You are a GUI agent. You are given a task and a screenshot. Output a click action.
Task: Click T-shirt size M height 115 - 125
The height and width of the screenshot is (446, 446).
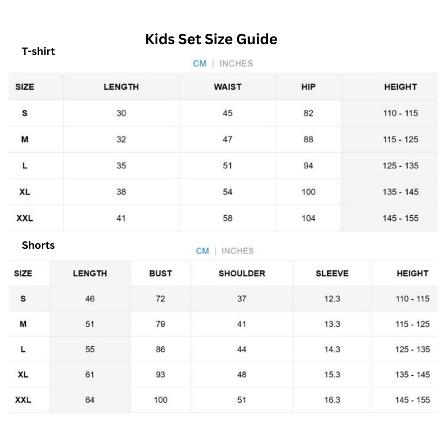tap(401, 139)
